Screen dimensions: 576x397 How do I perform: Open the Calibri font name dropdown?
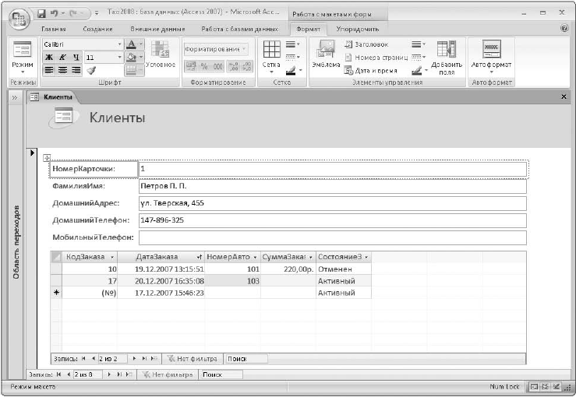pyautogui.click(x=118, y=44)
